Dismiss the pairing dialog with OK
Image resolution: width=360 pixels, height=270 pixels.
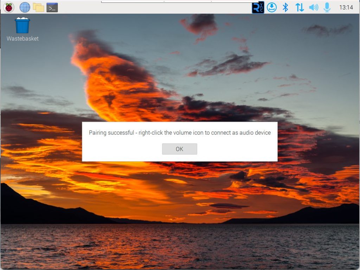point(180,149)
